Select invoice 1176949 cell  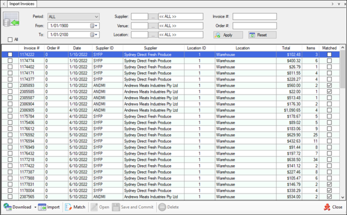point(32,147)
